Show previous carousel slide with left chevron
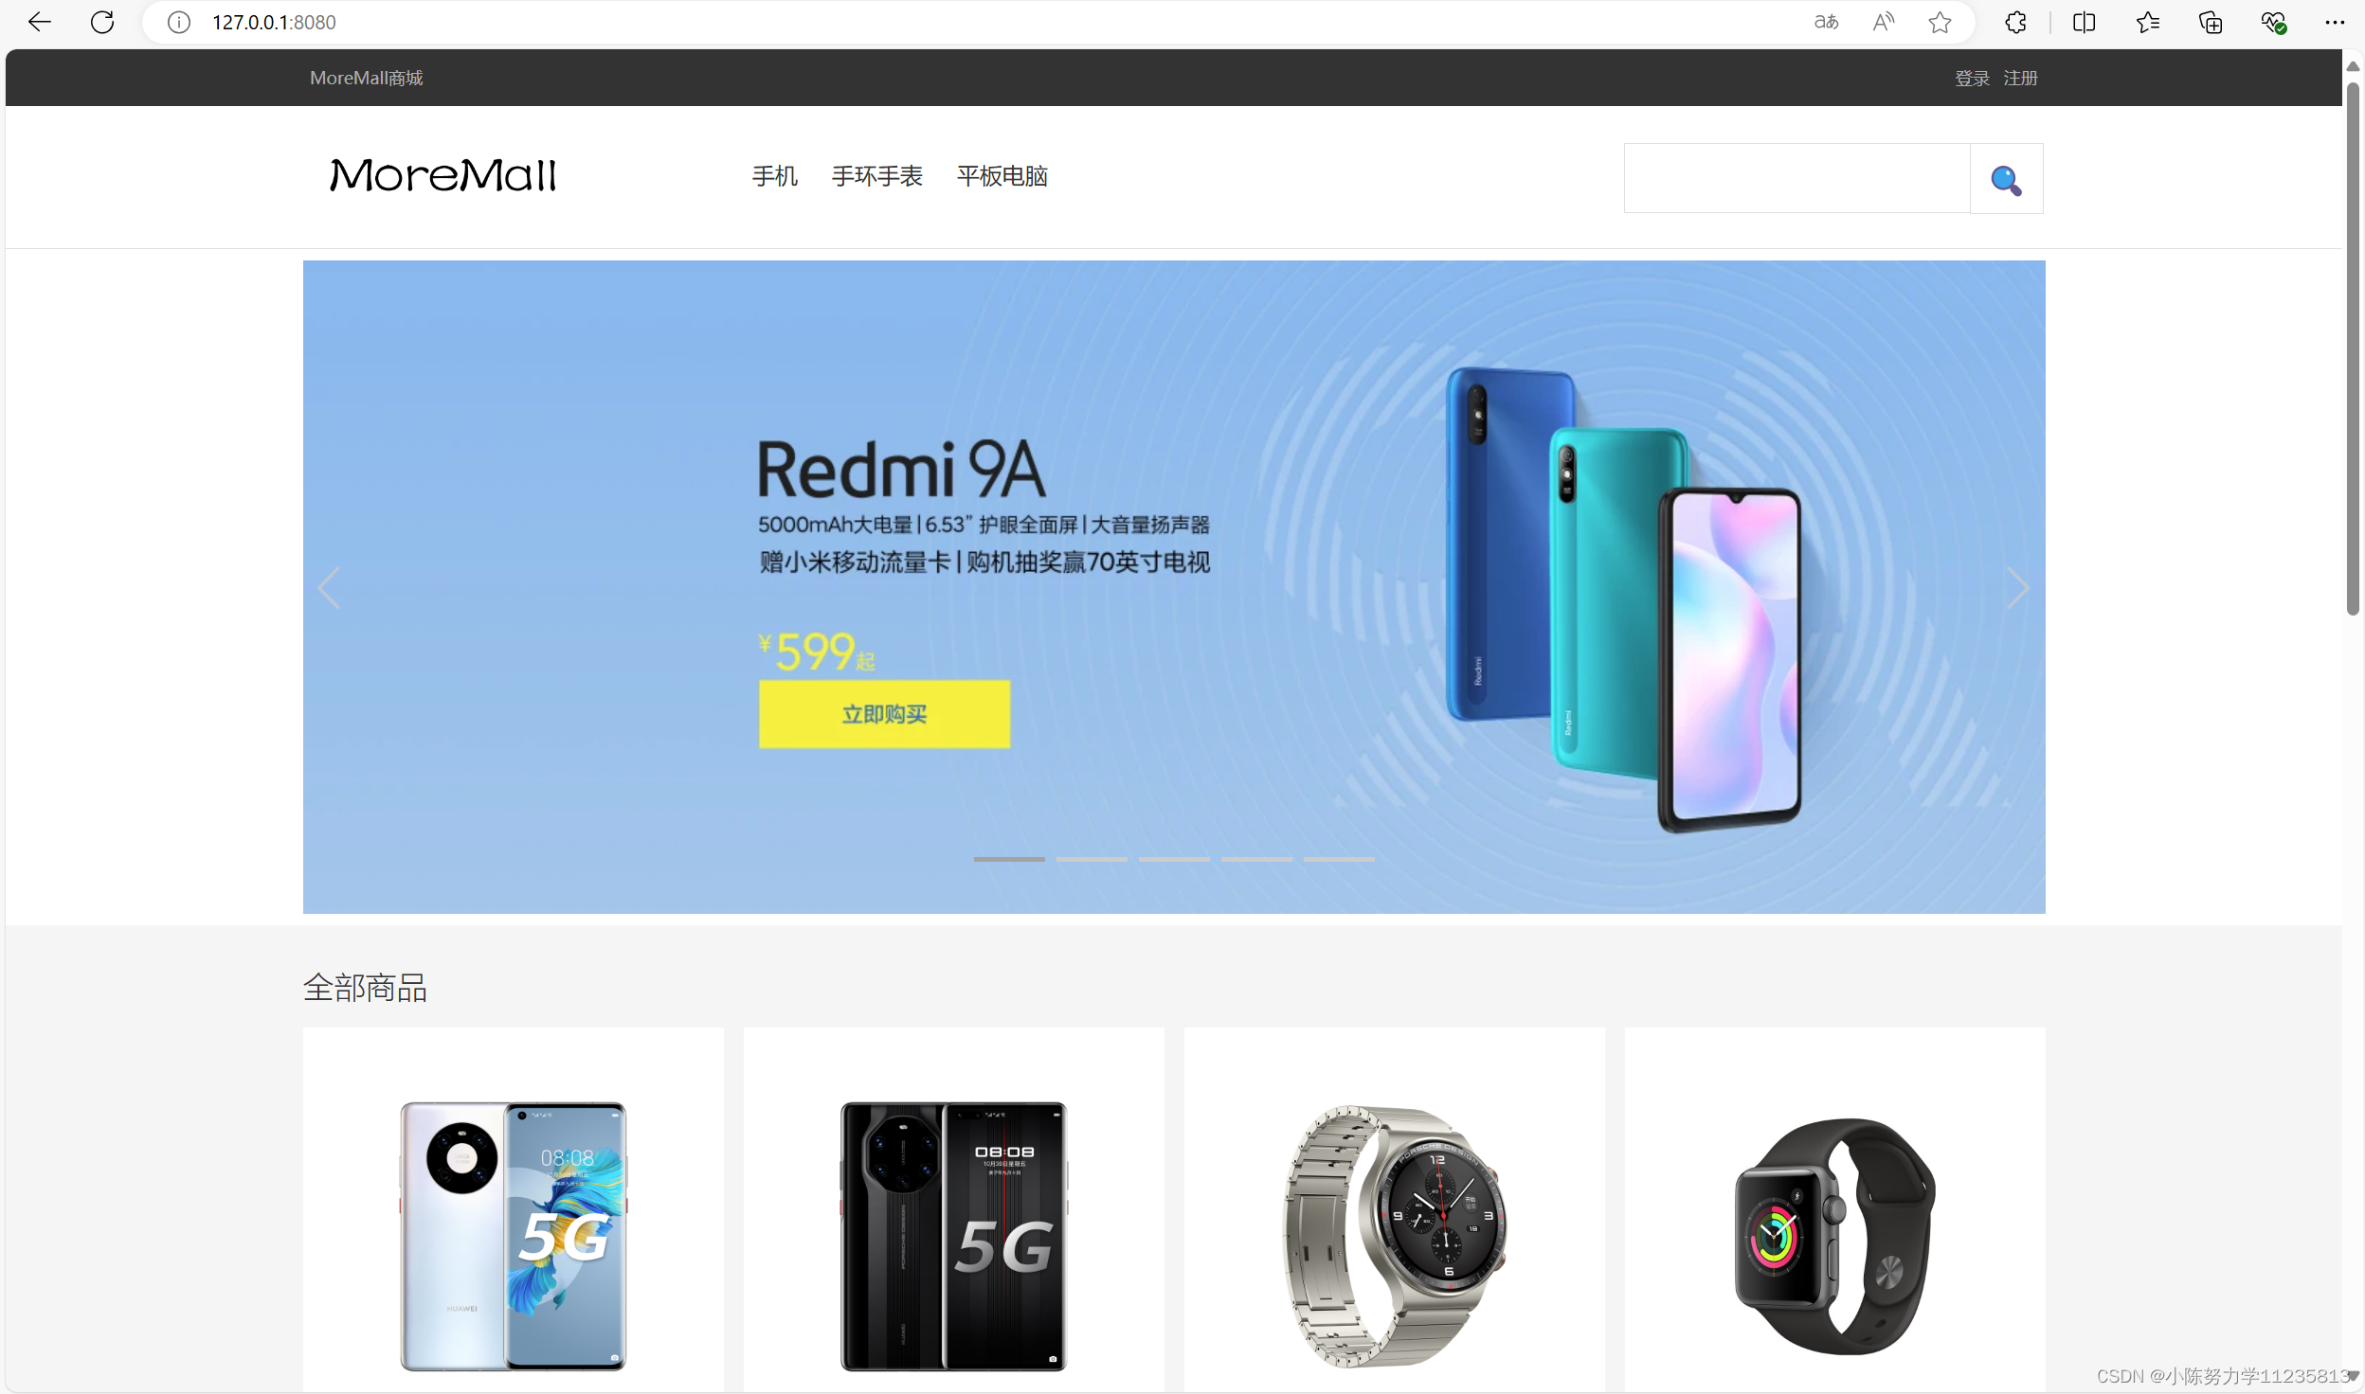Screen dimensions: 2365x1394 coord(329,588)
